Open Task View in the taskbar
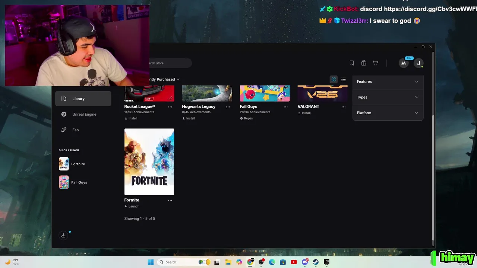The height and width of the screenshot is (268, 477). click(x=217, y=262)
